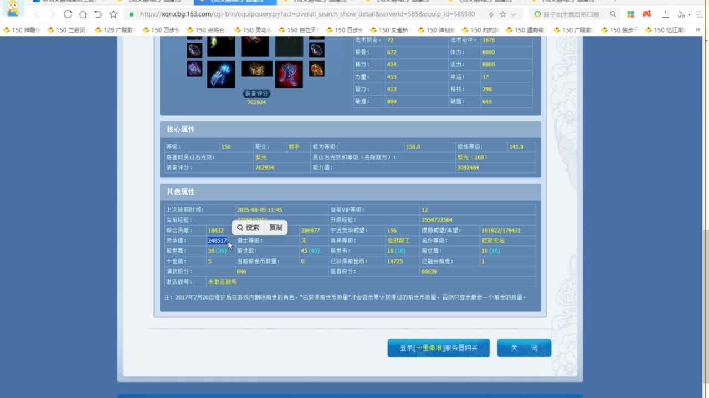The image size is (709, 398).
Task: Click the user avatar in the browser corner
Action: (13, 8)
